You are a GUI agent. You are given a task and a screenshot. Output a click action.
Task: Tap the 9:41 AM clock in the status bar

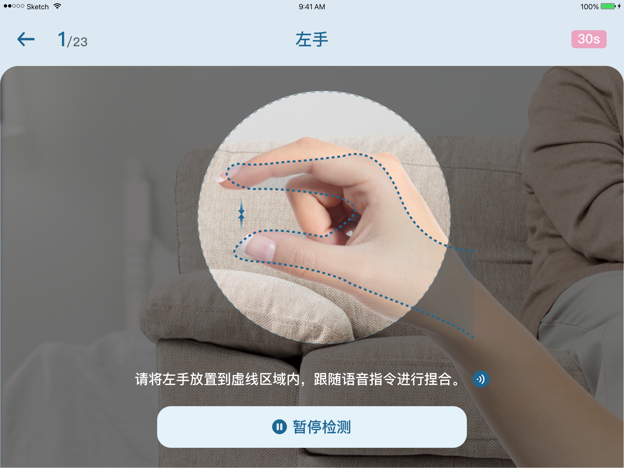coord(312,6)
